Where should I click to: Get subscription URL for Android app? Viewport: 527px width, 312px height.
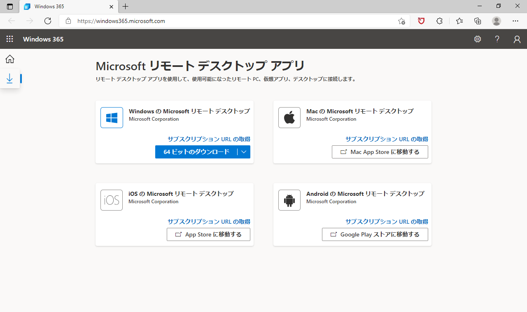point(387,222)
